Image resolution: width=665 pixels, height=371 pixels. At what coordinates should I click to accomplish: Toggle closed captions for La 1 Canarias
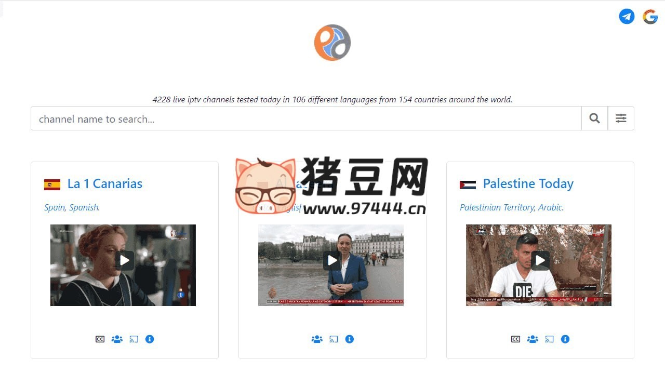click(x=99, y=339)
